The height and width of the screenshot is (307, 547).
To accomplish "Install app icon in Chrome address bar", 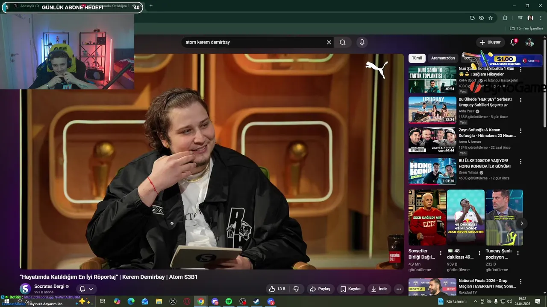I will 472,18.
